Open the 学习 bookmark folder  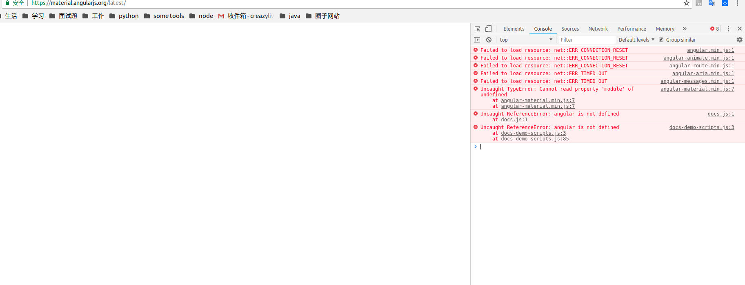click(33, 16)
